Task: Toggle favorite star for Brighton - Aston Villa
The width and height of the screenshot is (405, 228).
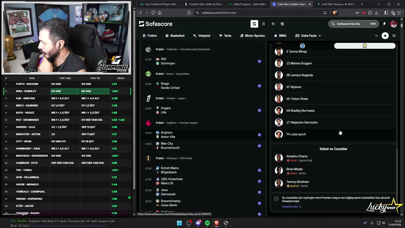Action: [259, 135]
